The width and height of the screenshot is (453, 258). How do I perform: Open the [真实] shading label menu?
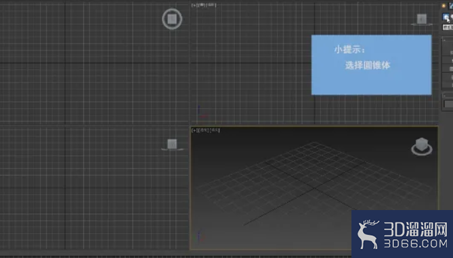coord(215,130)
